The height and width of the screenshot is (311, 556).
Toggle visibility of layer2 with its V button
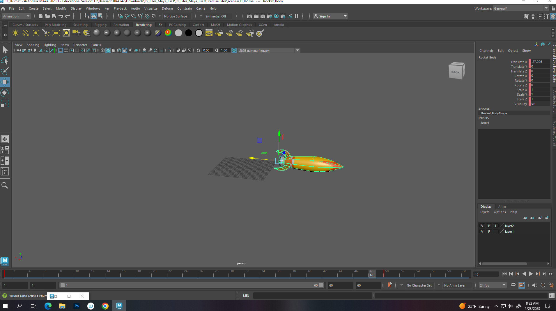coord(482,226)
